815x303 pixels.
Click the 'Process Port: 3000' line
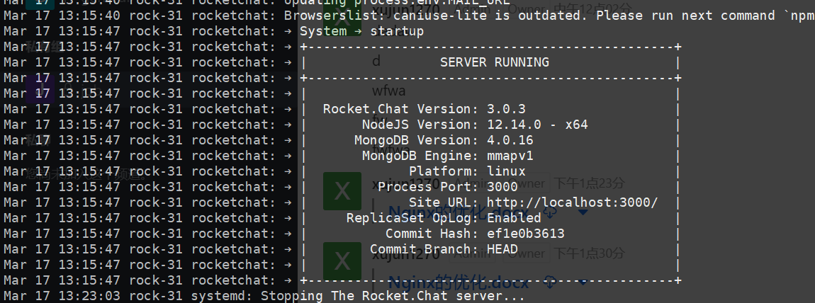click(447, 187)
